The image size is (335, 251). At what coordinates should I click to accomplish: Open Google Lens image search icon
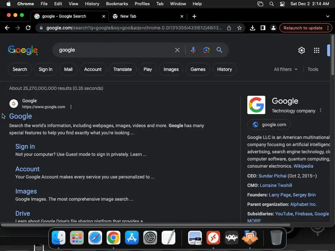point(206,50)
